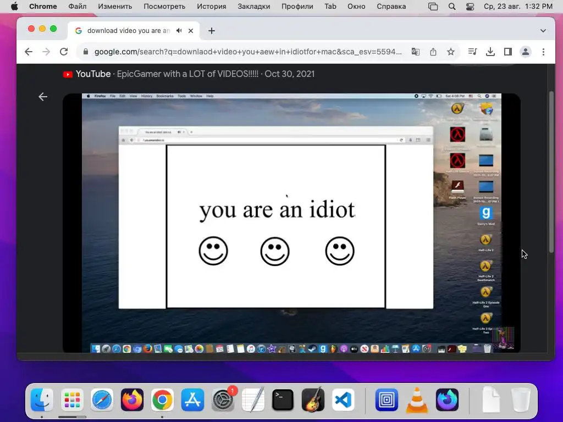Open the Закладки menu
563x422 pixels.
click(x=253, y=7)
